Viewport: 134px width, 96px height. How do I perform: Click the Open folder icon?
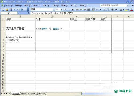pos(7,9)
